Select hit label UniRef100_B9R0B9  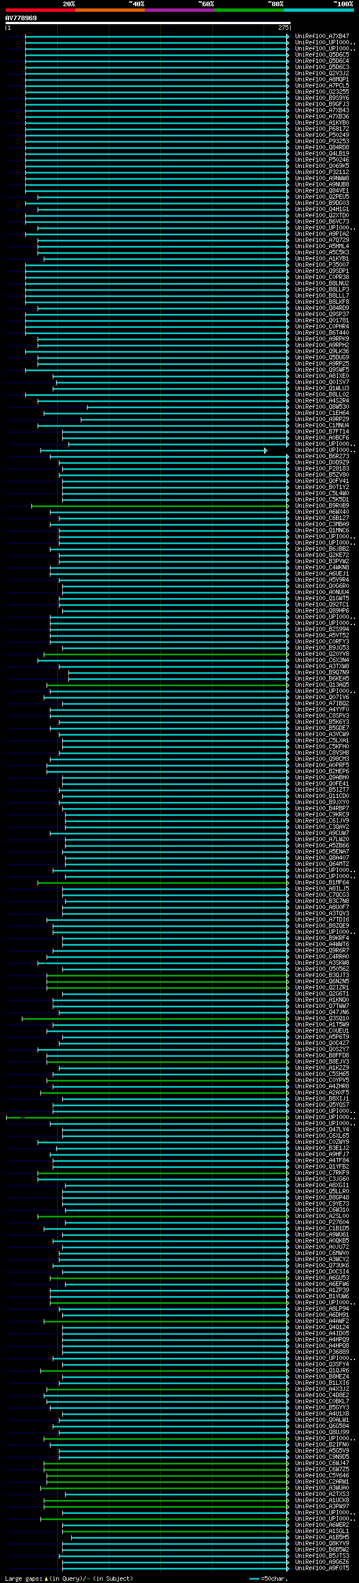[321, 506]
